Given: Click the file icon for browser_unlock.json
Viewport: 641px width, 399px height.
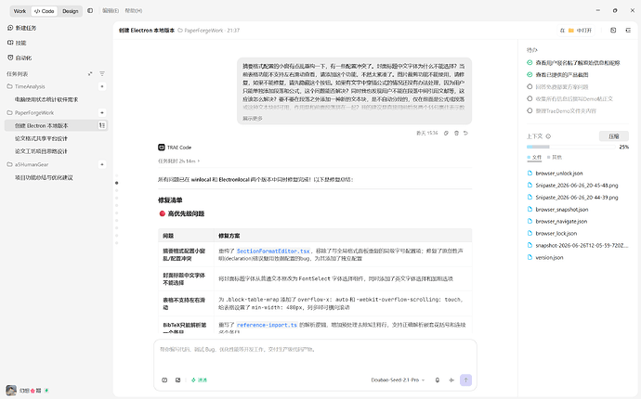Looking at the screenshot, I should pos(530,174).
